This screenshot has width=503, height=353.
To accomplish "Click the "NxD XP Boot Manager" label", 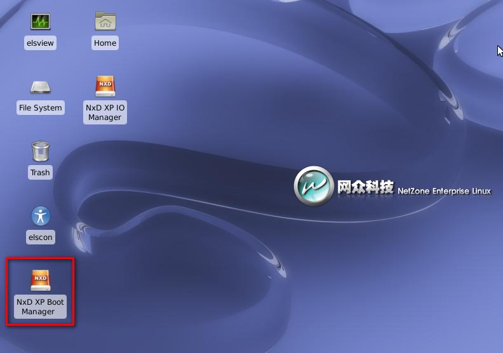I will 40,307.
